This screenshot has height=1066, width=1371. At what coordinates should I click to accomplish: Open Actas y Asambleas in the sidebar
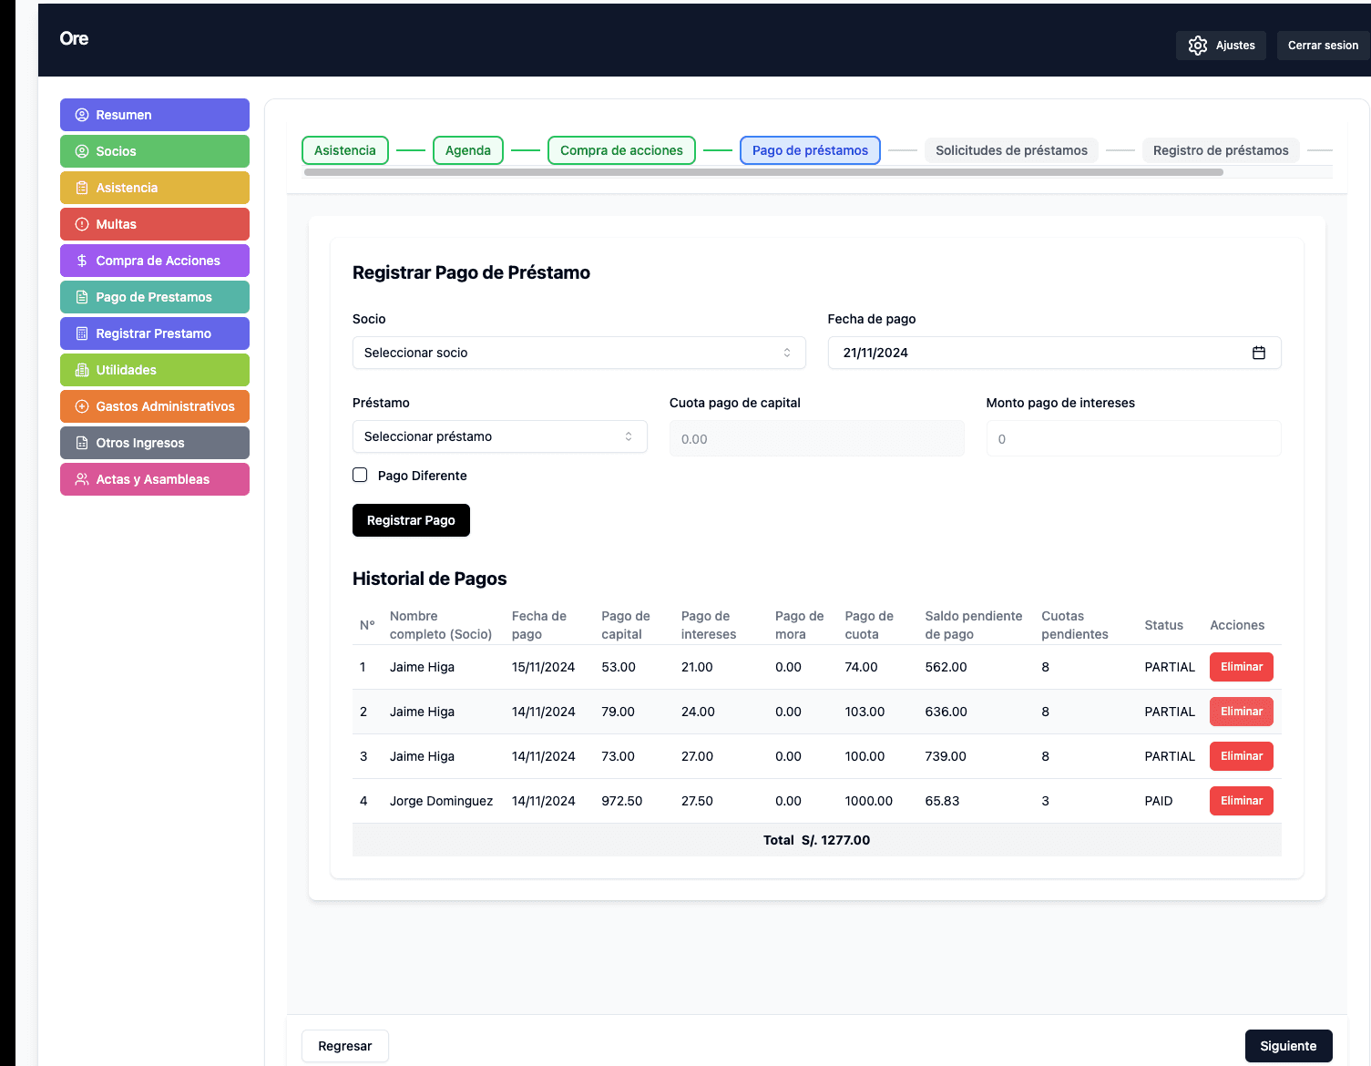click(x=155, y=479)
